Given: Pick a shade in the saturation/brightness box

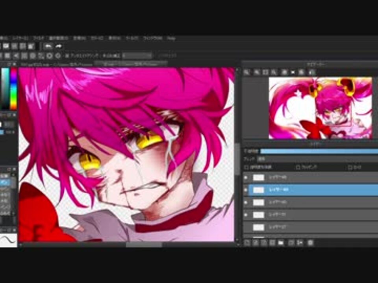Looking at the screenshot, I should (x=5, y=88).
